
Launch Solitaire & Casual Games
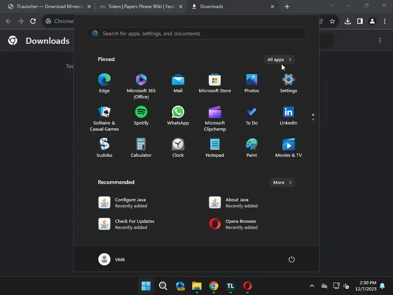104,119
